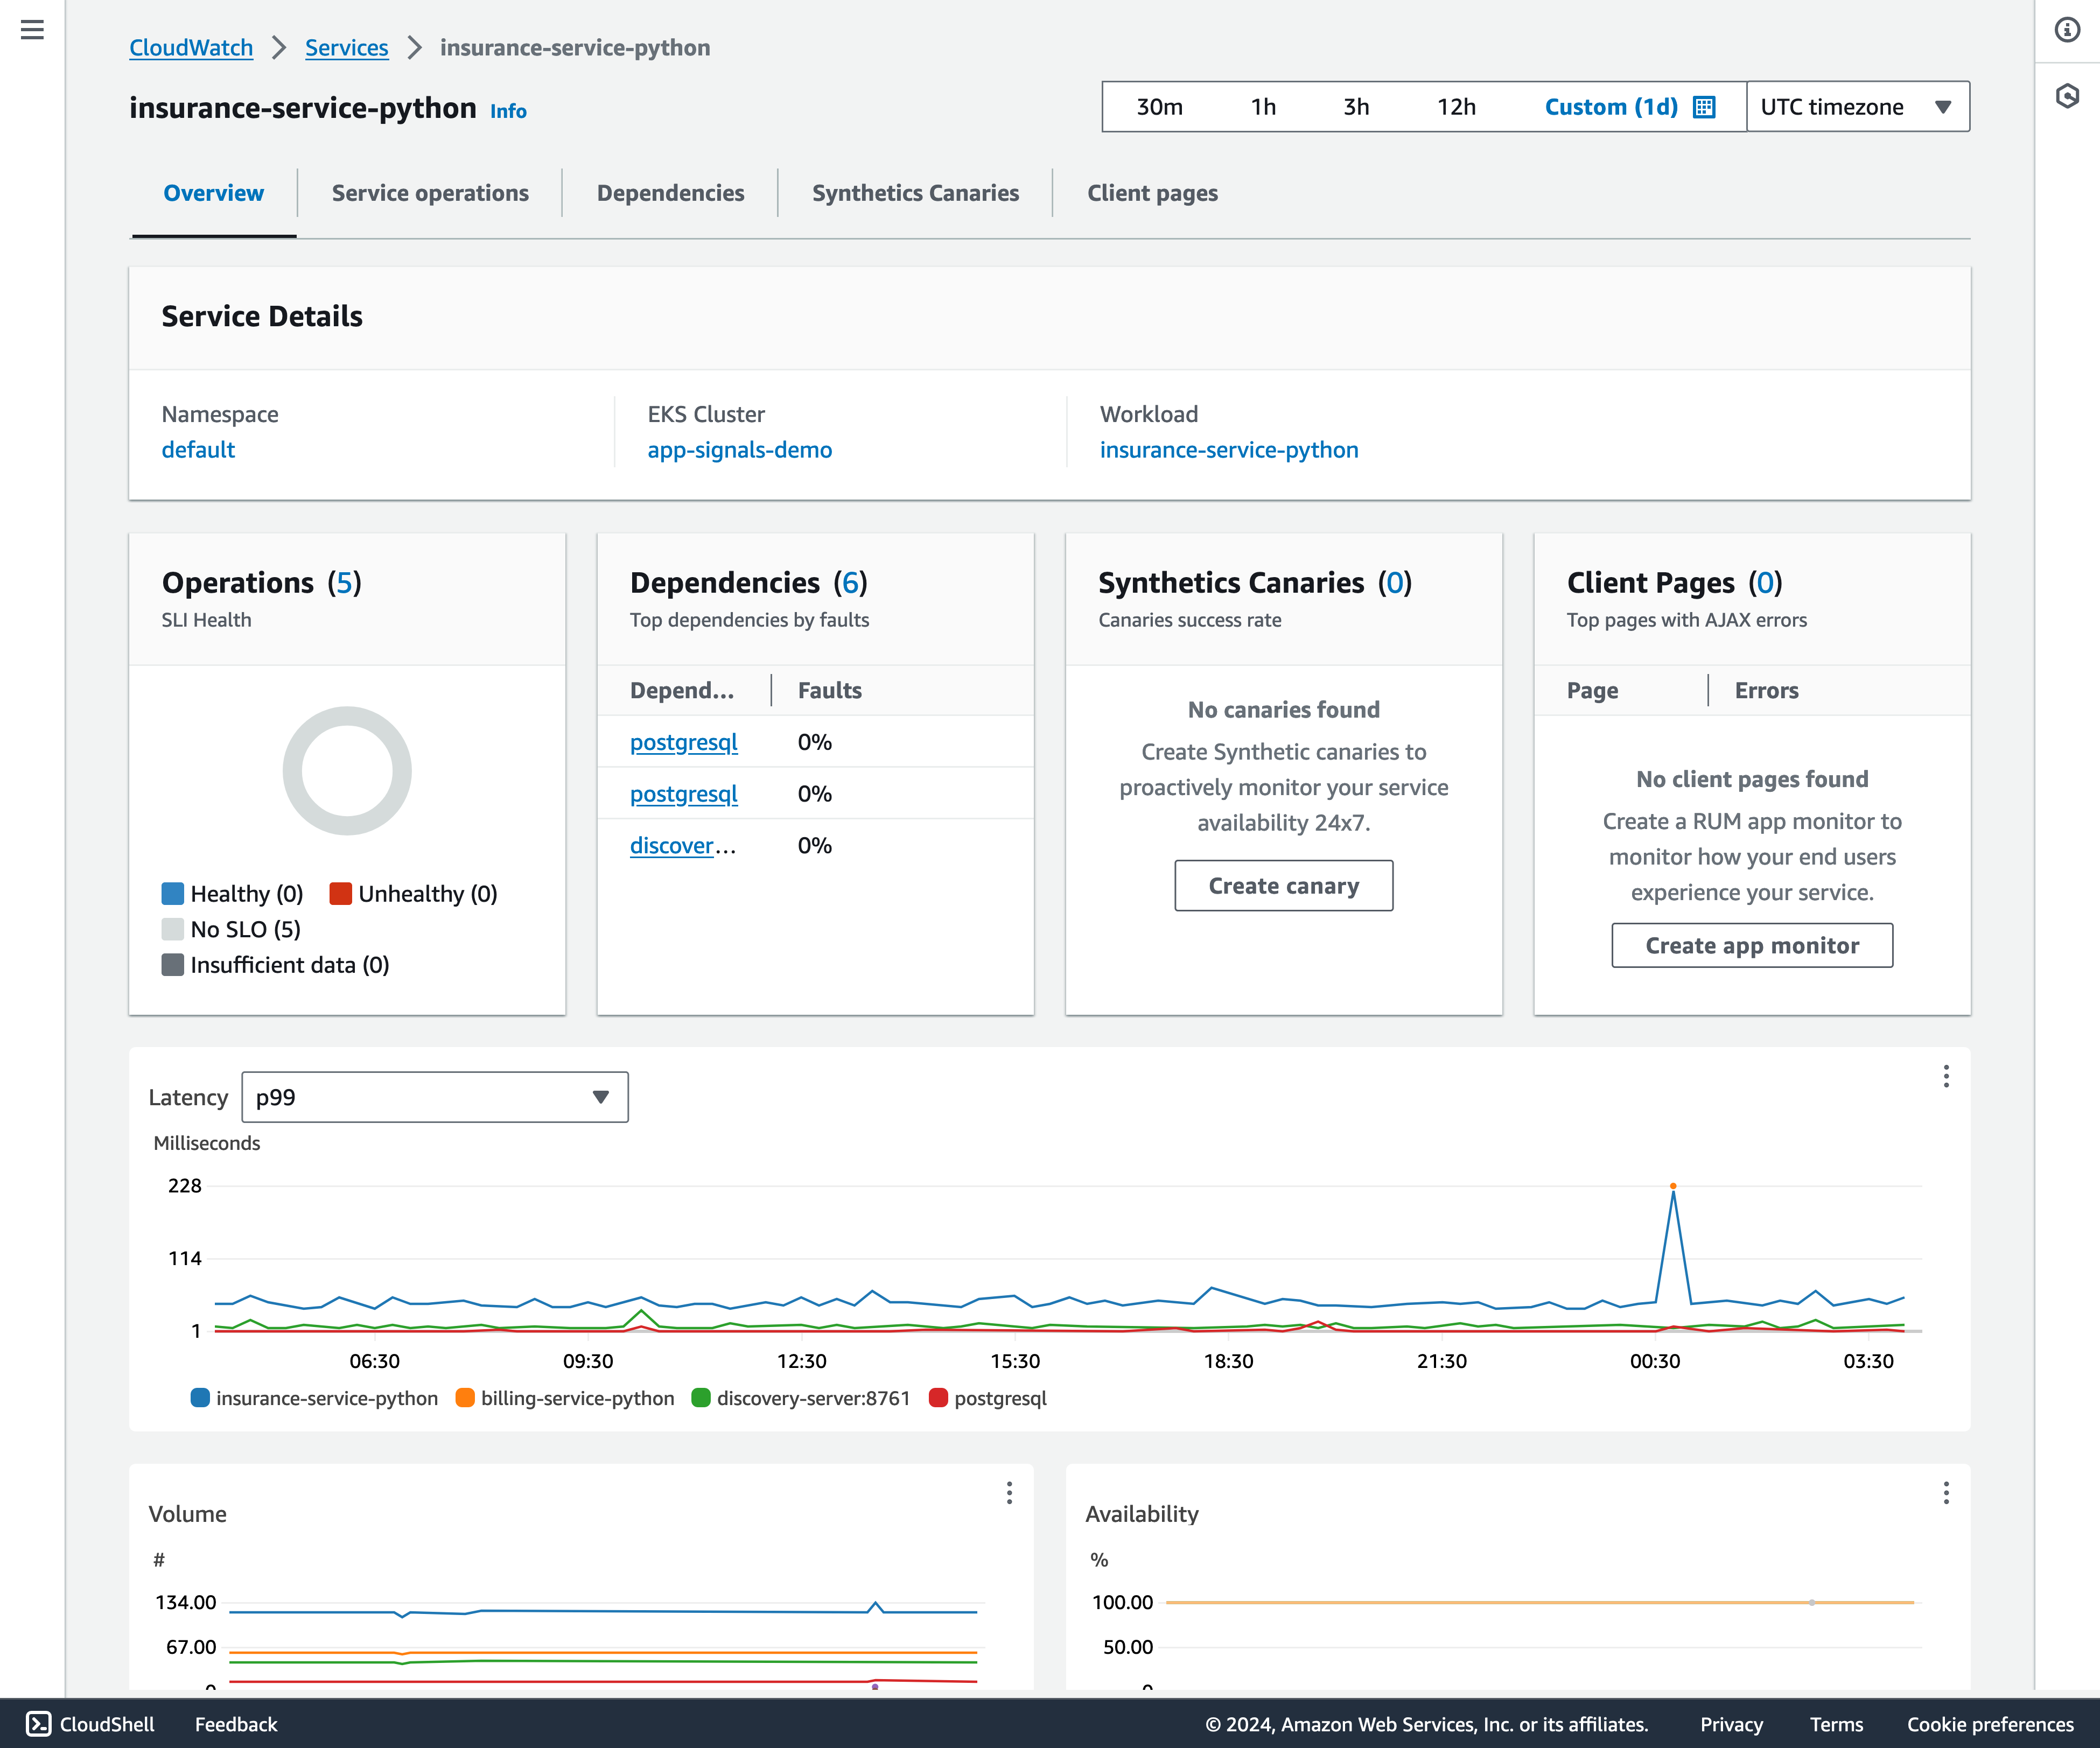Open calendar icon next to Custom (1d)

[x=1704, y=107]
